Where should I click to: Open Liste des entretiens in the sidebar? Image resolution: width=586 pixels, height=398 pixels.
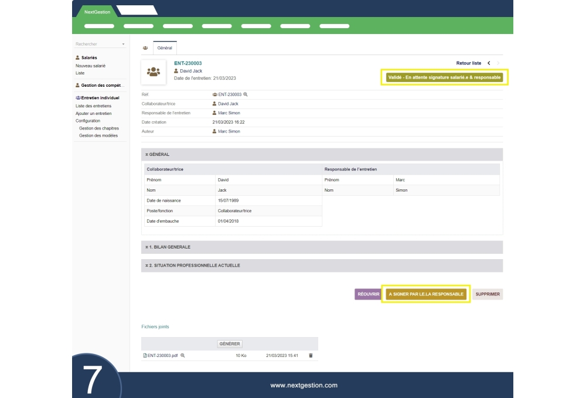tap(93, 106)
